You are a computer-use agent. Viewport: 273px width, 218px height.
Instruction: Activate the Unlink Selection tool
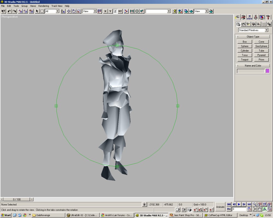coord(26,11)
